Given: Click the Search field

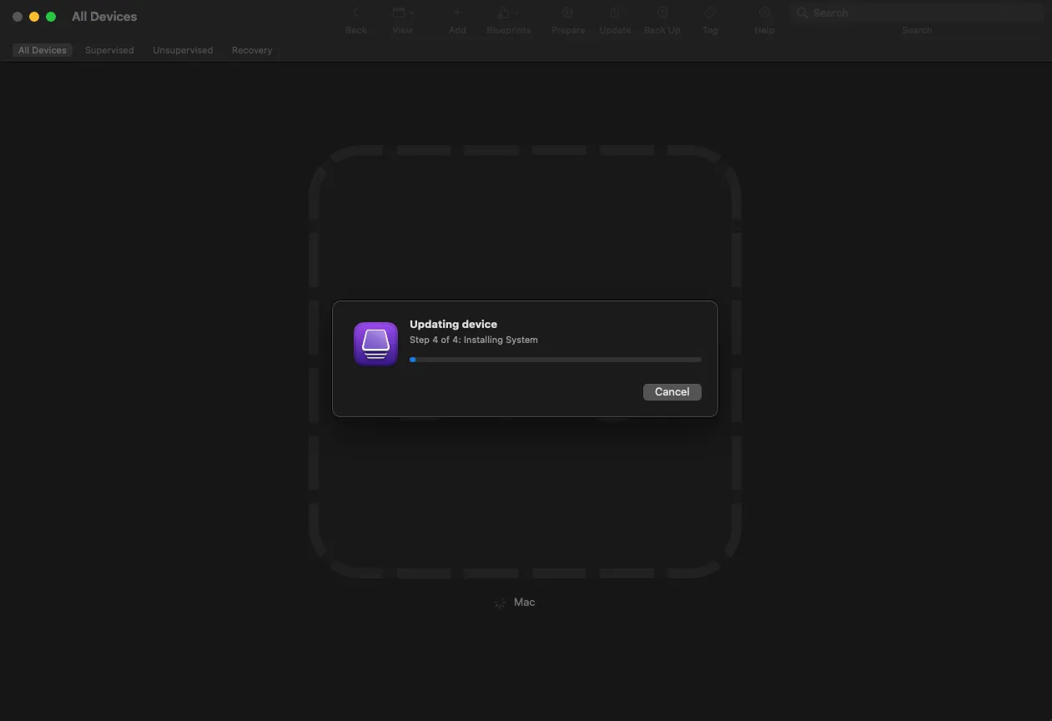Looking at the screenshot, I should (916, 13).
